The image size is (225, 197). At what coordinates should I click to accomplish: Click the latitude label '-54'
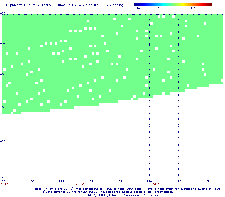pos(3,74)
